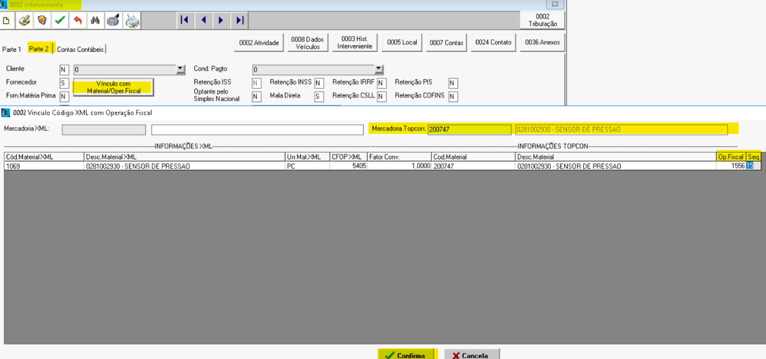Image resolution: width=766 pixels, height=359 pixels.
Task: Click the green checkmark save icon
Action: click(x=60, y=21)
